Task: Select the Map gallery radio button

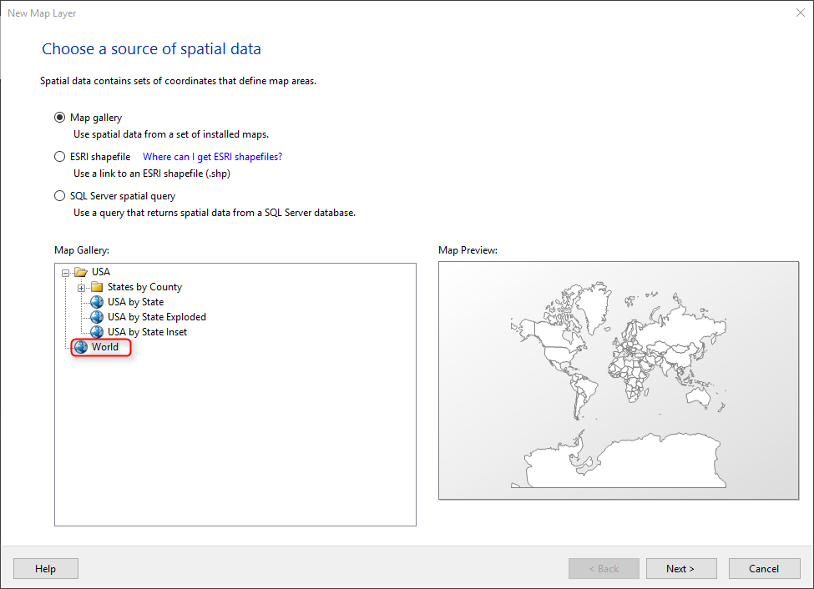Action: 60,118
